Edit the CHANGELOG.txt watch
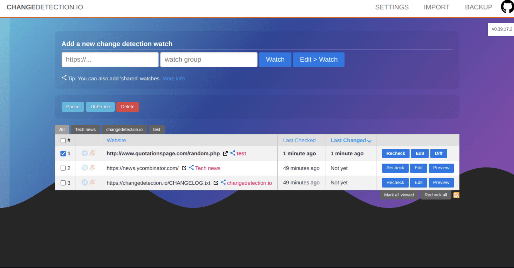Screen dimensions: 514x268 (418, 182)
